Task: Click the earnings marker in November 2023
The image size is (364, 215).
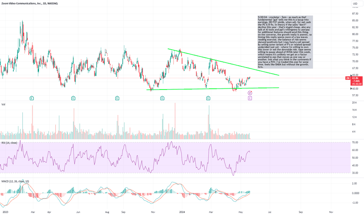Action: (x=162, y=98)
